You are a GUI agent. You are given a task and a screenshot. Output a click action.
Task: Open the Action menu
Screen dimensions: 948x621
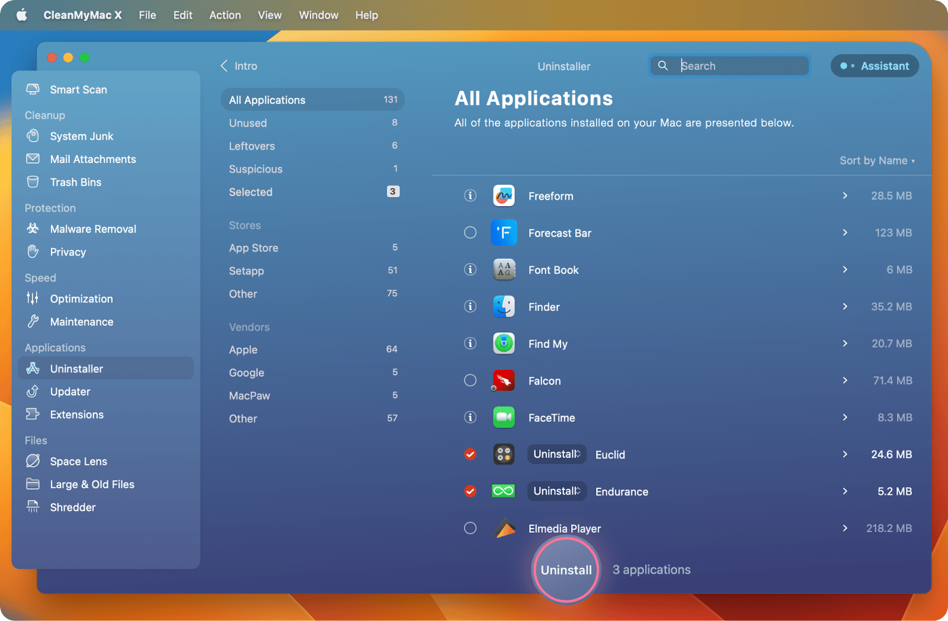point(225,15)
